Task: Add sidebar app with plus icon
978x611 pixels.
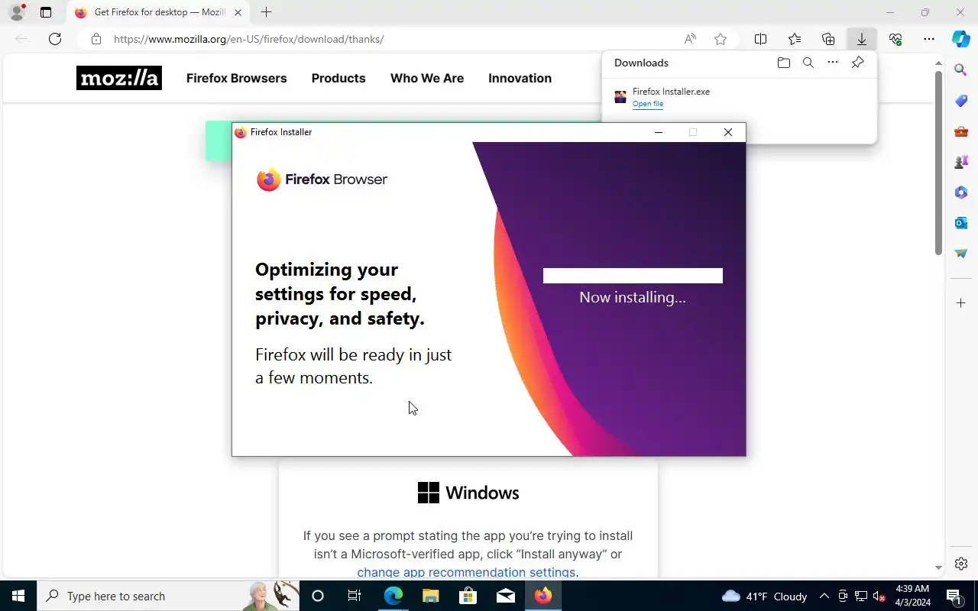Action: point(961,303)
